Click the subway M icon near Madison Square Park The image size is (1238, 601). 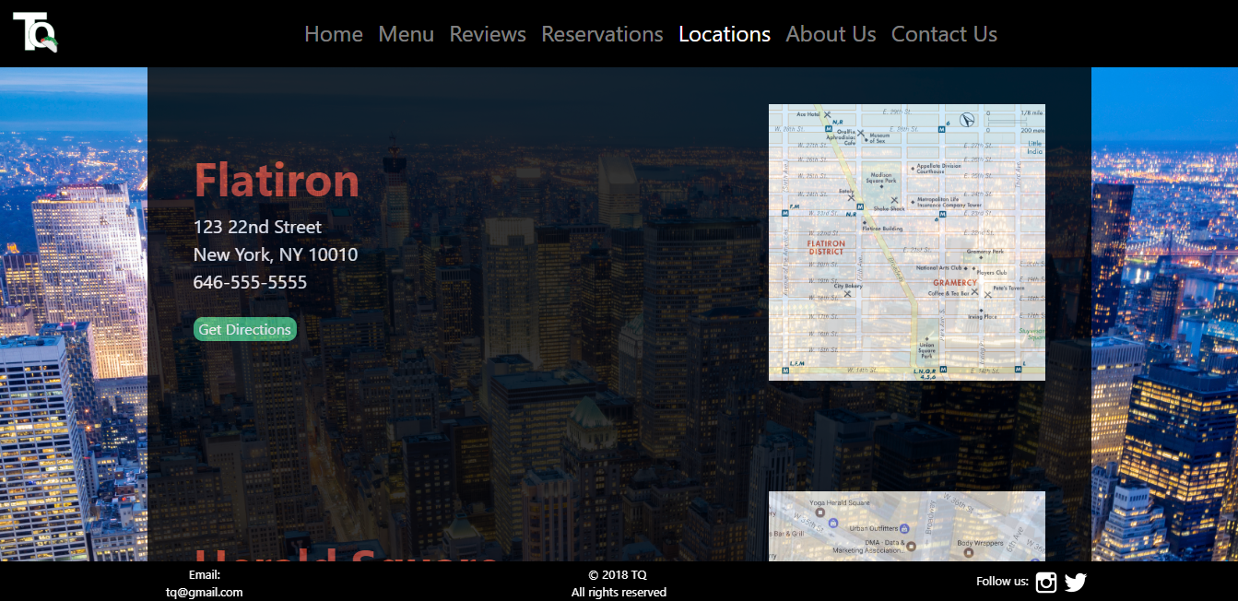click(x=860, y=206)
